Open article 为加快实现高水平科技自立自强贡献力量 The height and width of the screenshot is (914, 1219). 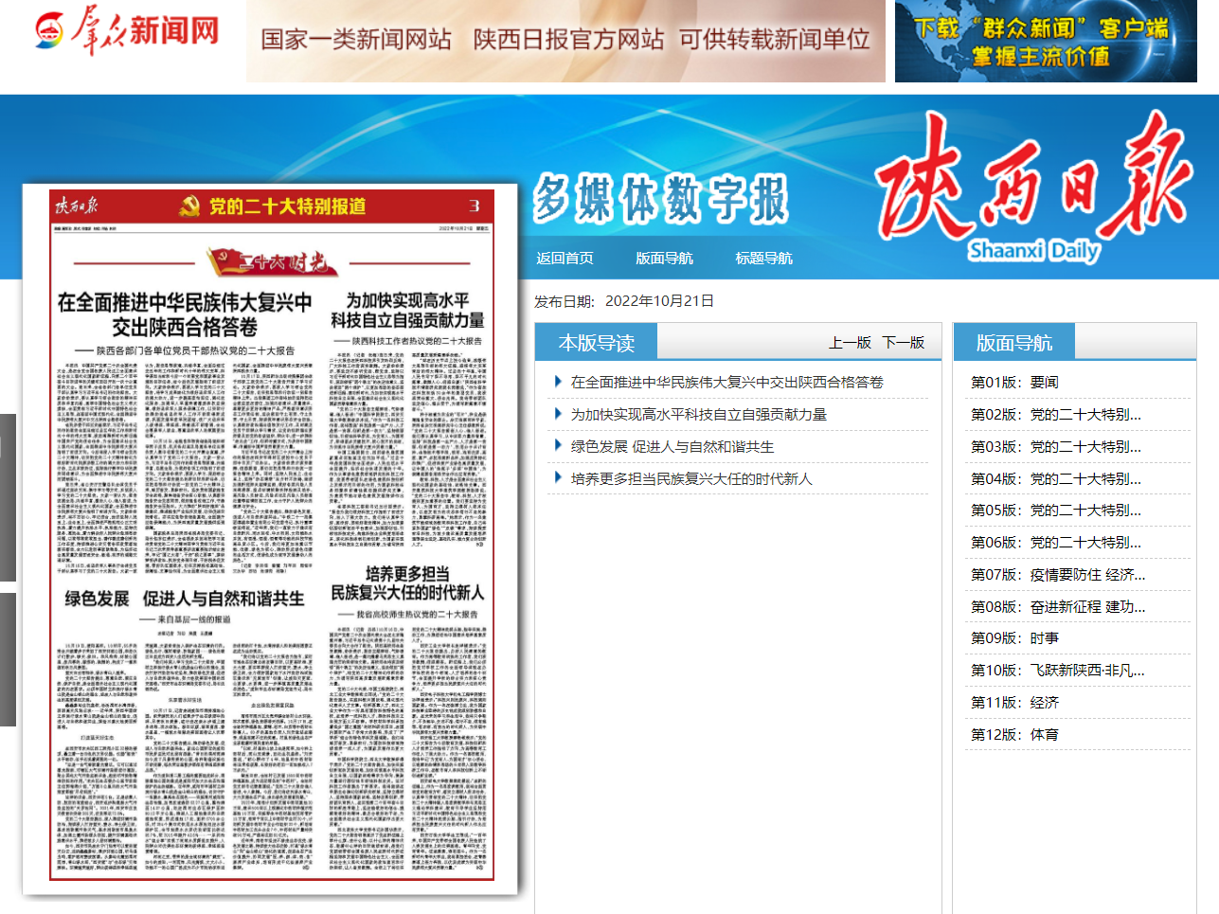point(698,414)
